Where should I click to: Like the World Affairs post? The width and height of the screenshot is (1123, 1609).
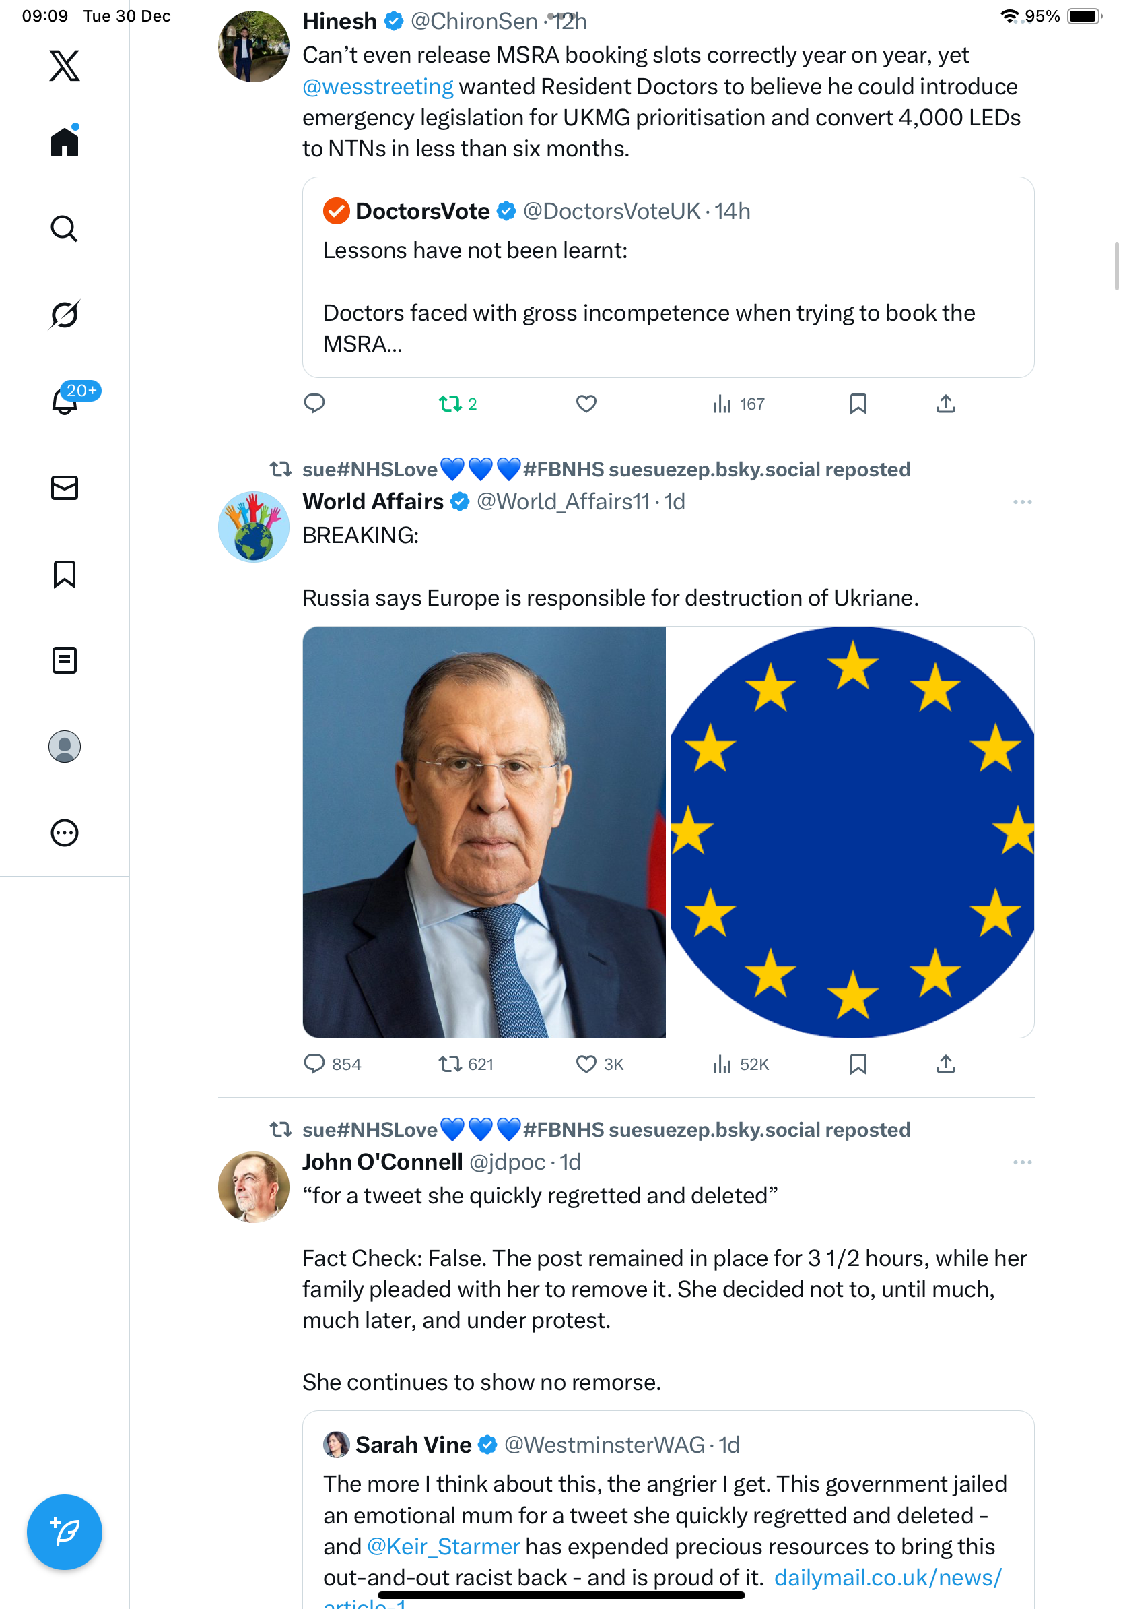click(586, 1064)
